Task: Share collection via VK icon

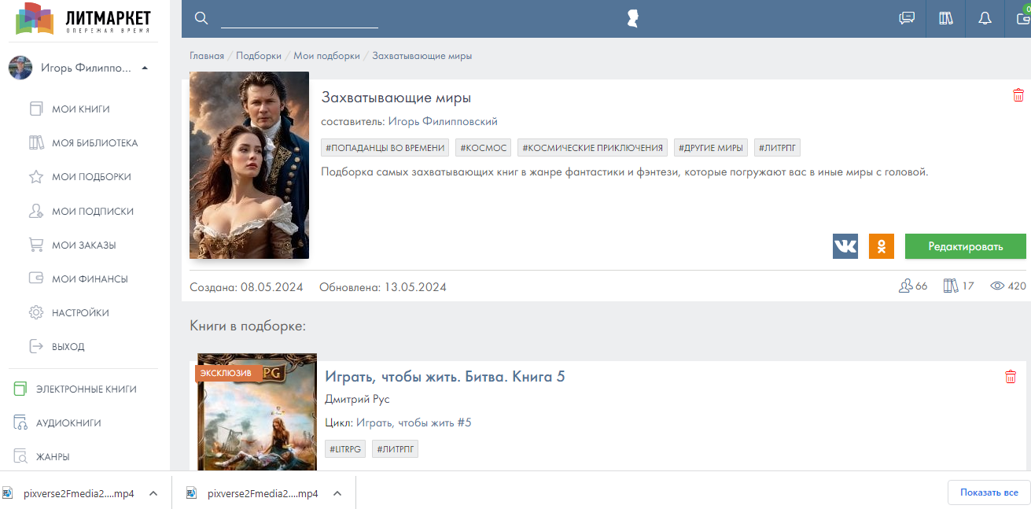Action: coord(845,246)
